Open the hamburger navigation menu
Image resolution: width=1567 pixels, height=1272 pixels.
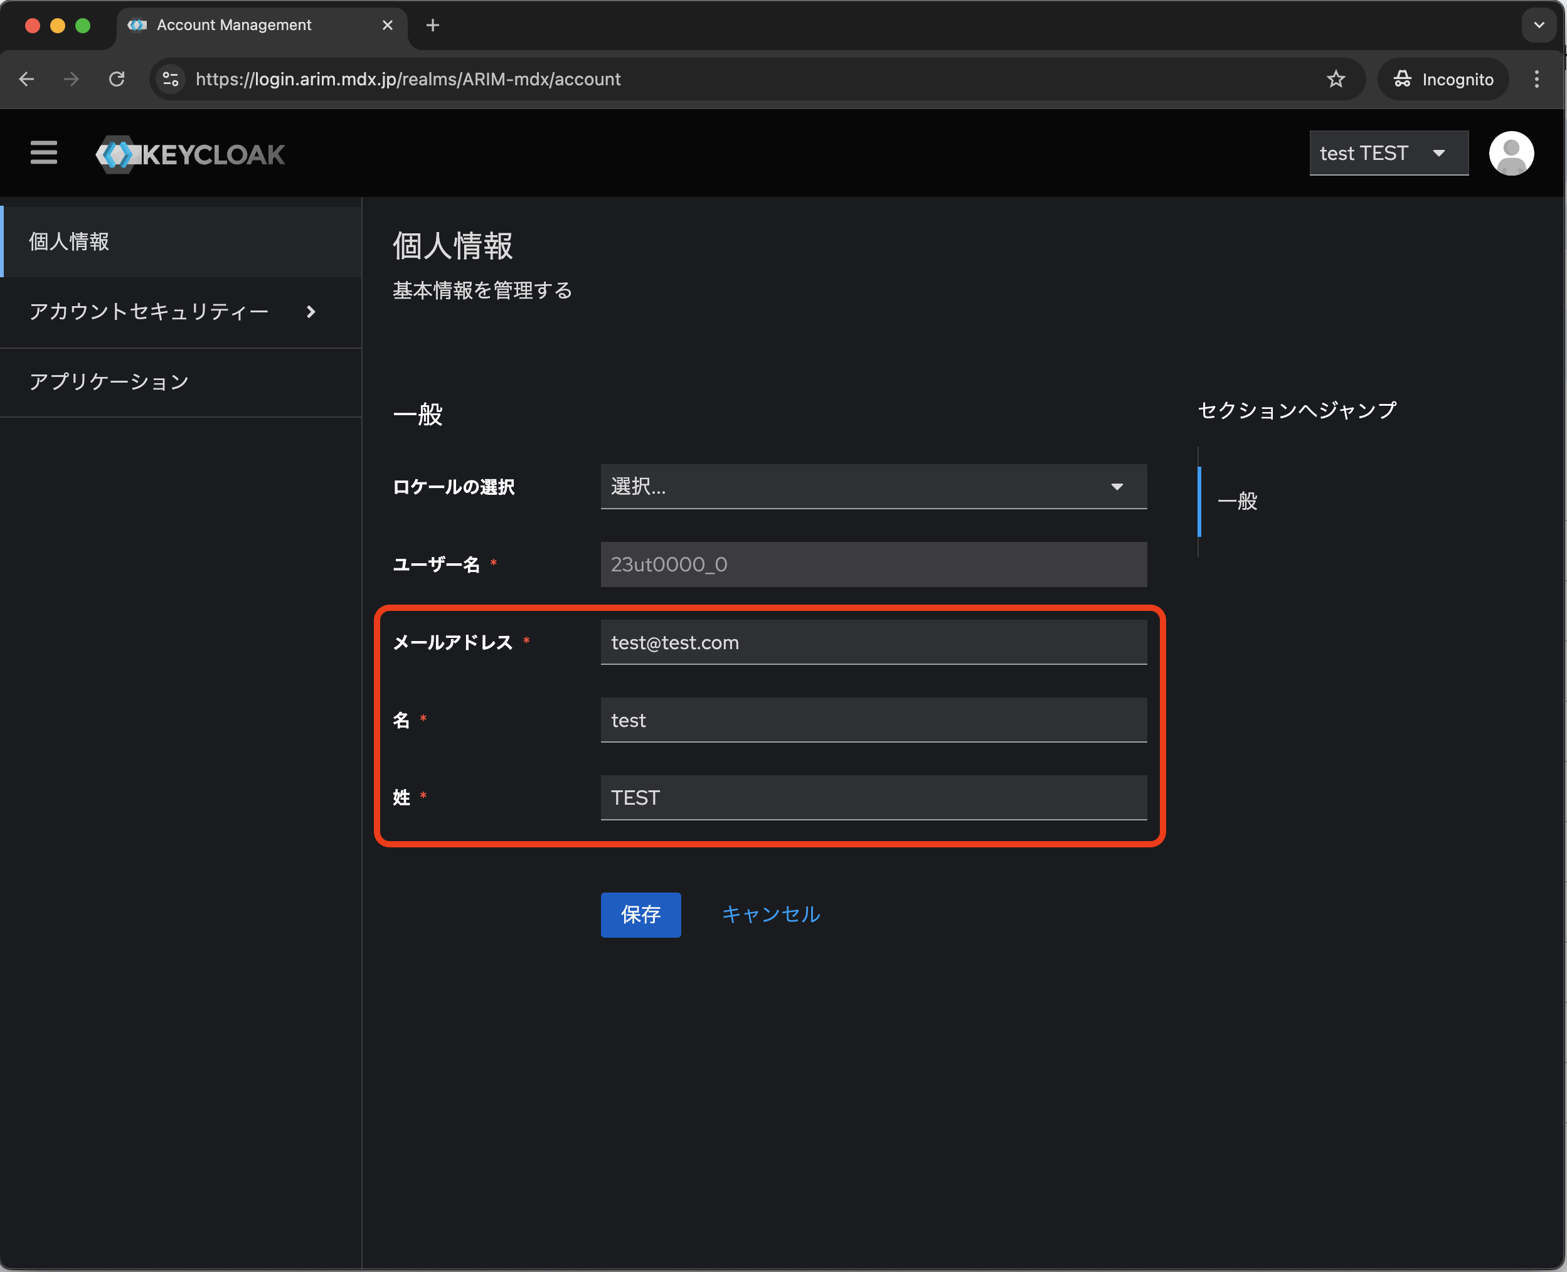pyautogui.click(x=44, y=152)
